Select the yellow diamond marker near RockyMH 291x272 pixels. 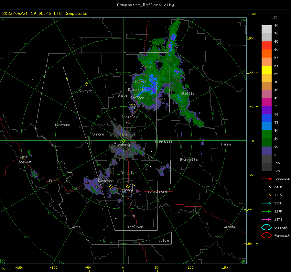pyautogui.click(x=86, y=84)
